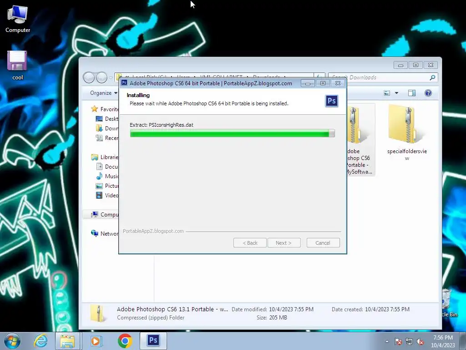Viewport: 466px width, 350px height.
Task: Click the Windows Start orb
Action: (12, 341)
